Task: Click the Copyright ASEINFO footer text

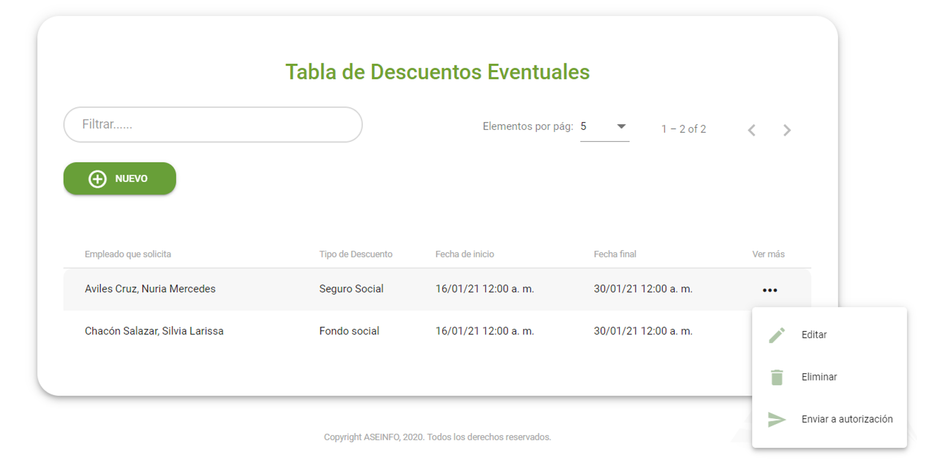Action: pyautogui.click(x=437, y=437)
